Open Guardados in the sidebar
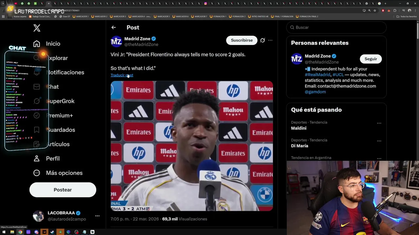Viewport: 419px width, 235px height. [x=61, y=130]
